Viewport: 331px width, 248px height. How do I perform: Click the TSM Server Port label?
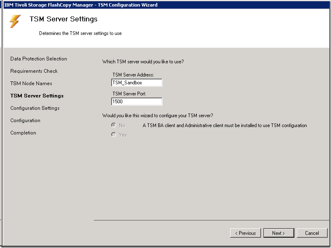(129, 94)
